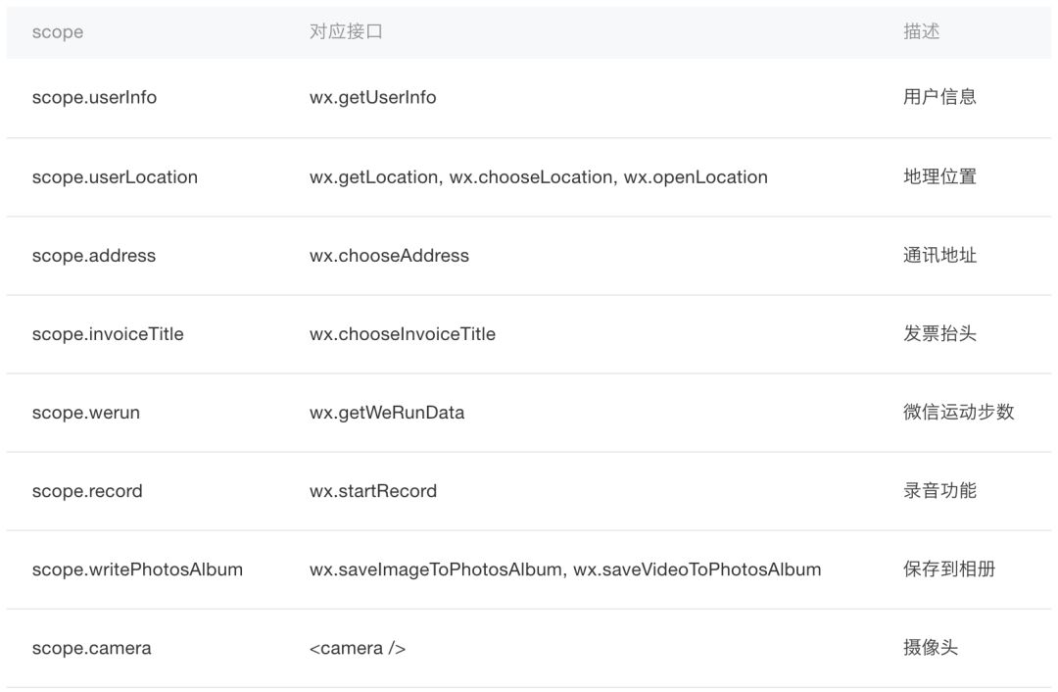Click the "scope" column header
The width and height of the screenshot is (1058, 692).
[x=58, y=32]
